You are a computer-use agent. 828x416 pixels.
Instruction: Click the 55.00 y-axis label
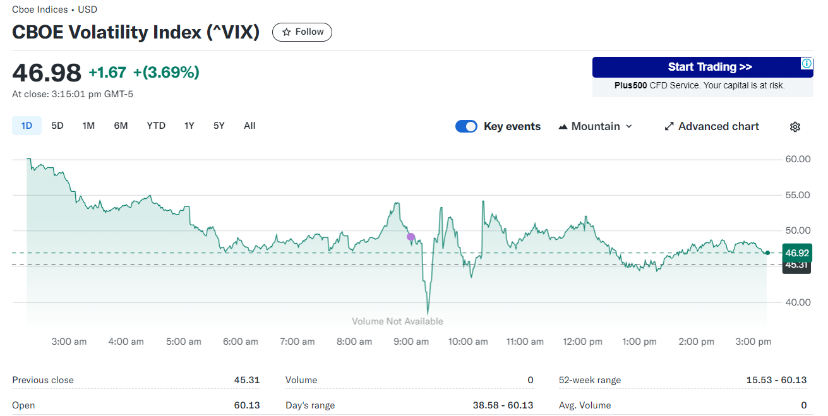point(798,195)
